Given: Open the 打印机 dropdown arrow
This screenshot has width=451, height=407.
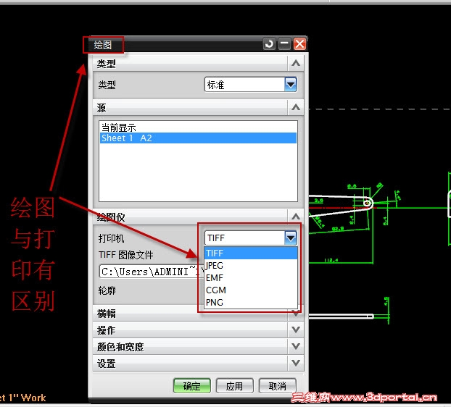Looking at the screenshot, I should coord(291,238).
